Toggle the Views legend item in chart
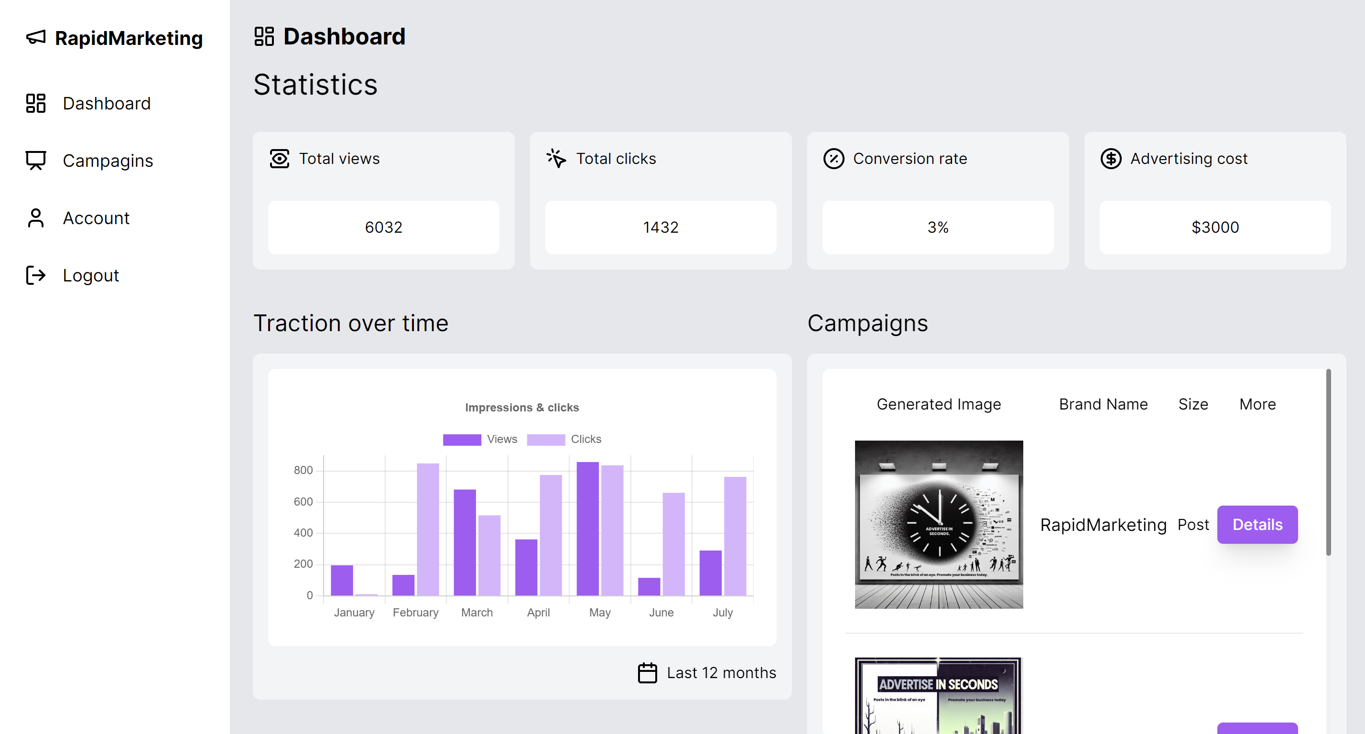The image size is (1365, 734). pyautogui.click(x=501, y=439)
